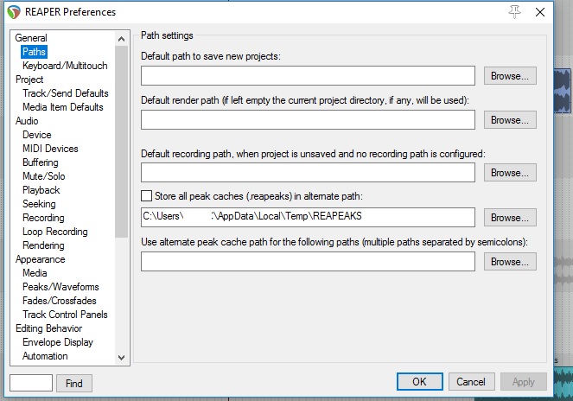Screen dimensions: 573x401
Task: Select MIDI Devices under Audio
Action: (x=50, y=149)
